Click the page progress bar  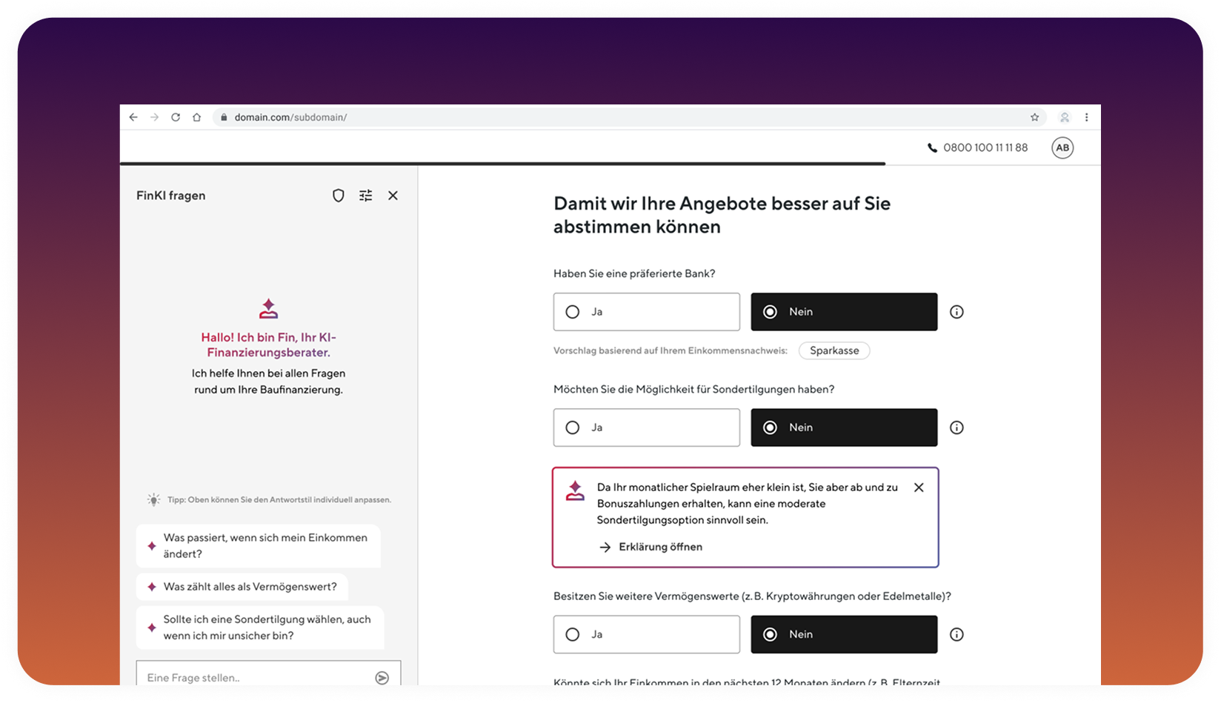(x=502, y=163)
